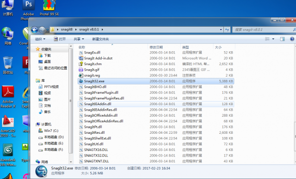
Task: Click the snagit8 breadcrumb in address bar
Action: pyautogui.click(x=67, y=30)
